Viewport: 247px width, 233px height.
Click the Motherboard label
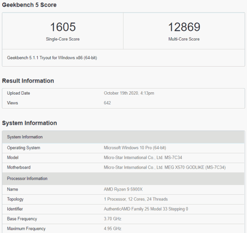point(19,167)
